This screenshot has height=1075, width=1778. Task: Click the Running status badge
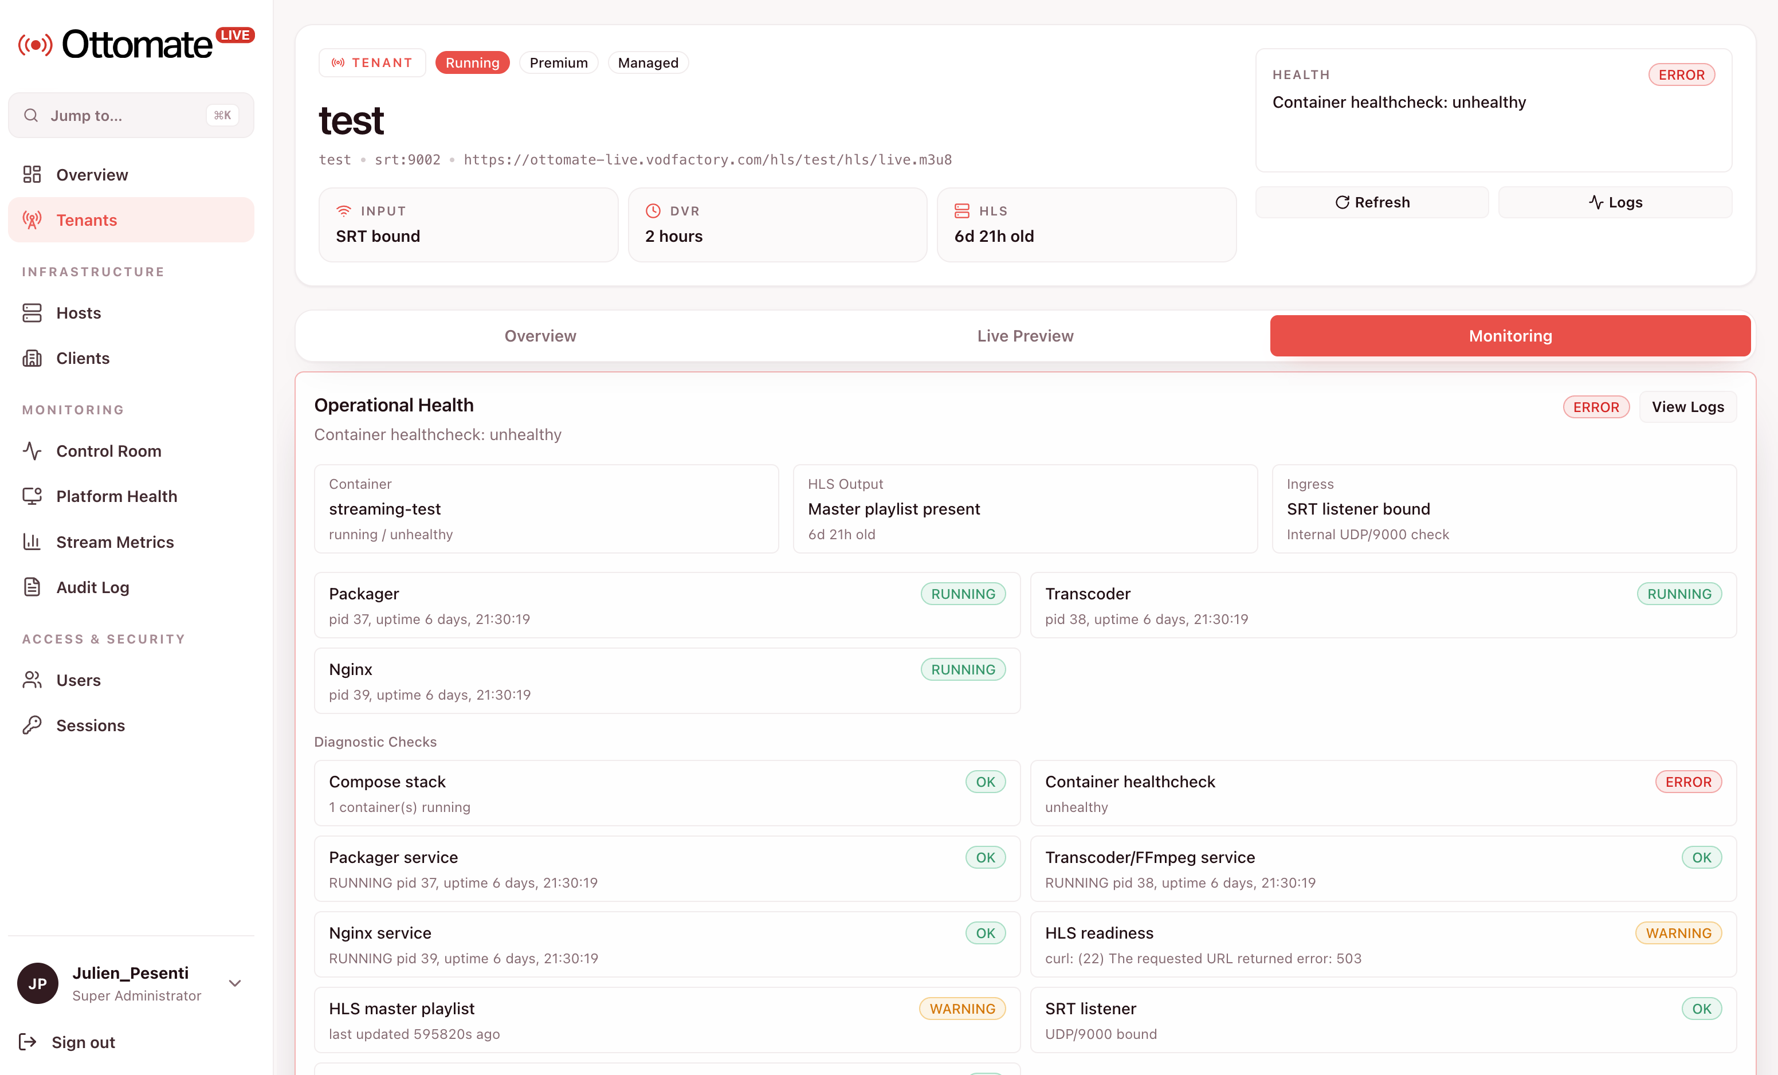coord(473,63)
